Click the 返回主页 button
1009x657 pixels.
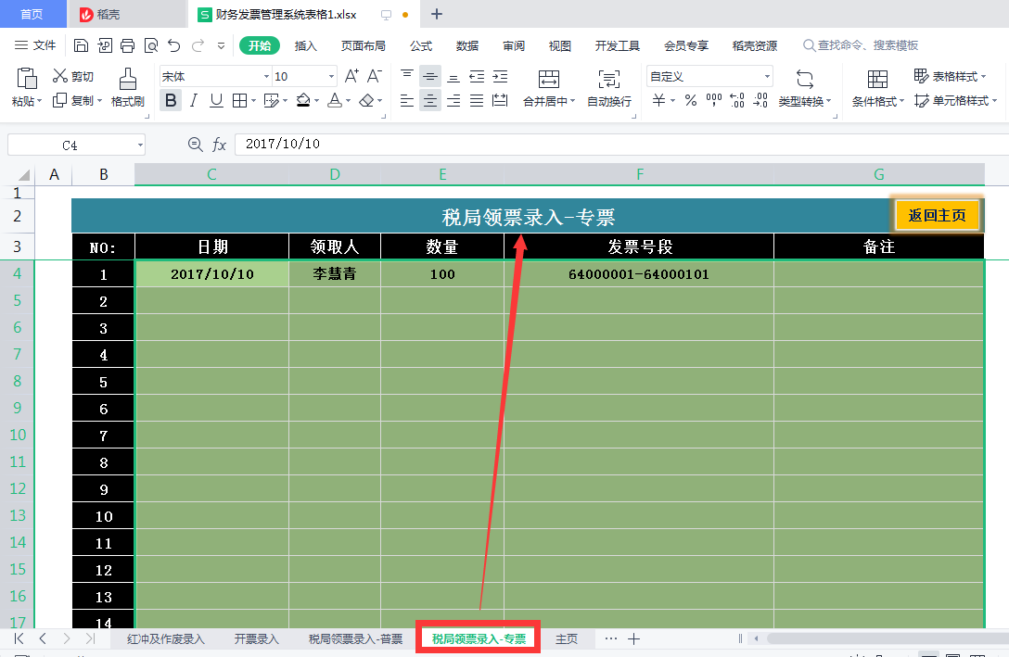click(x=937, y=215)
